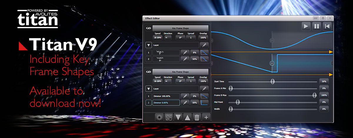Toggle the direction arrow of the second shape
The width and height of the screenshot is (353, 138).
pos(167,81)
